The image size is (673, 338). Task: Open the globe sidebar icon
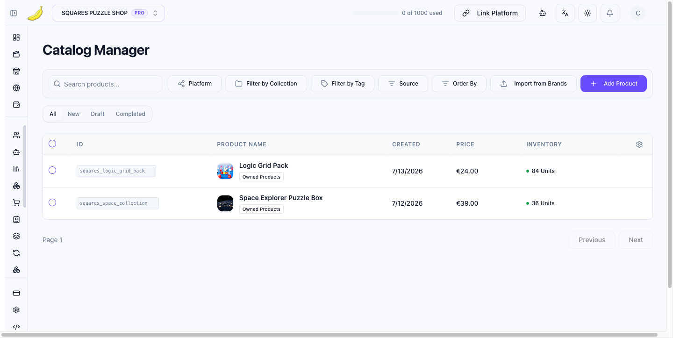pyautogui.click(x=16, y=88)
